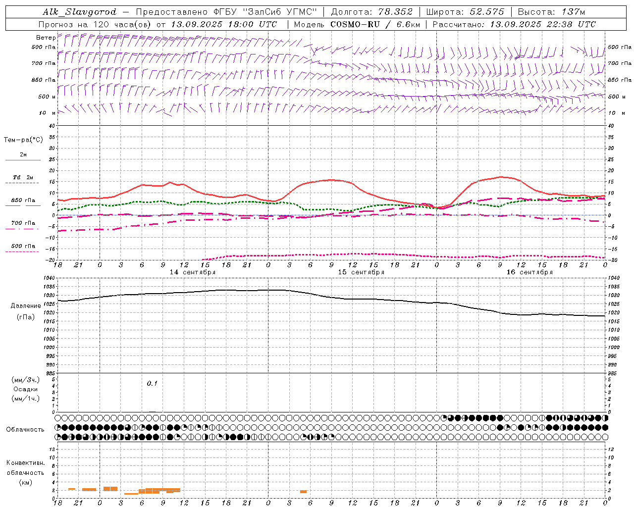The width and height of the screenshot is (634, 507).
Task: Click the Ветер panel label
Action: coord(46,38)
